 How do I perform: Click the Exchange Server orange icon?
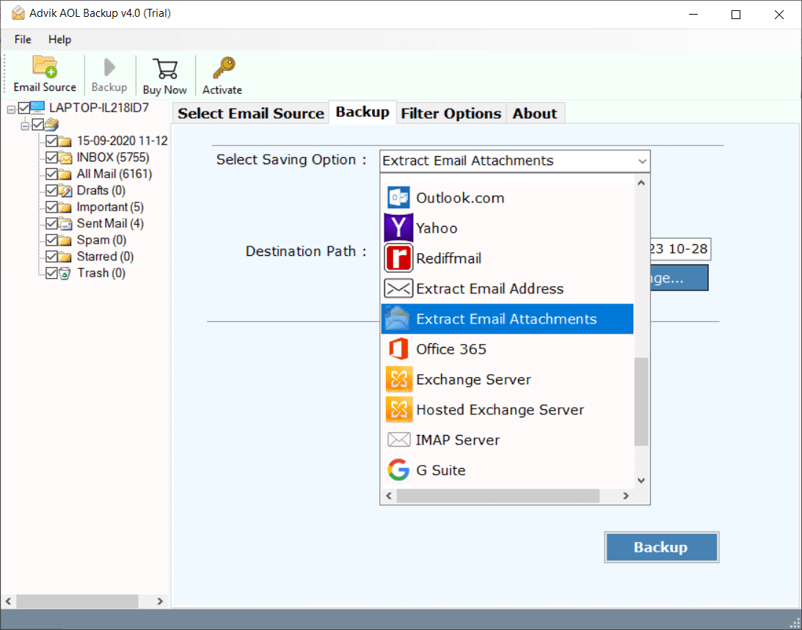pyautogui.click(x=399, y=379)
